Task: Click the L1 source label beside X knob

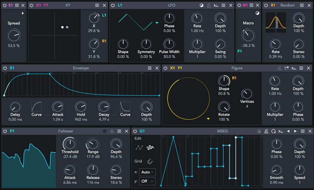Action: 104,15
